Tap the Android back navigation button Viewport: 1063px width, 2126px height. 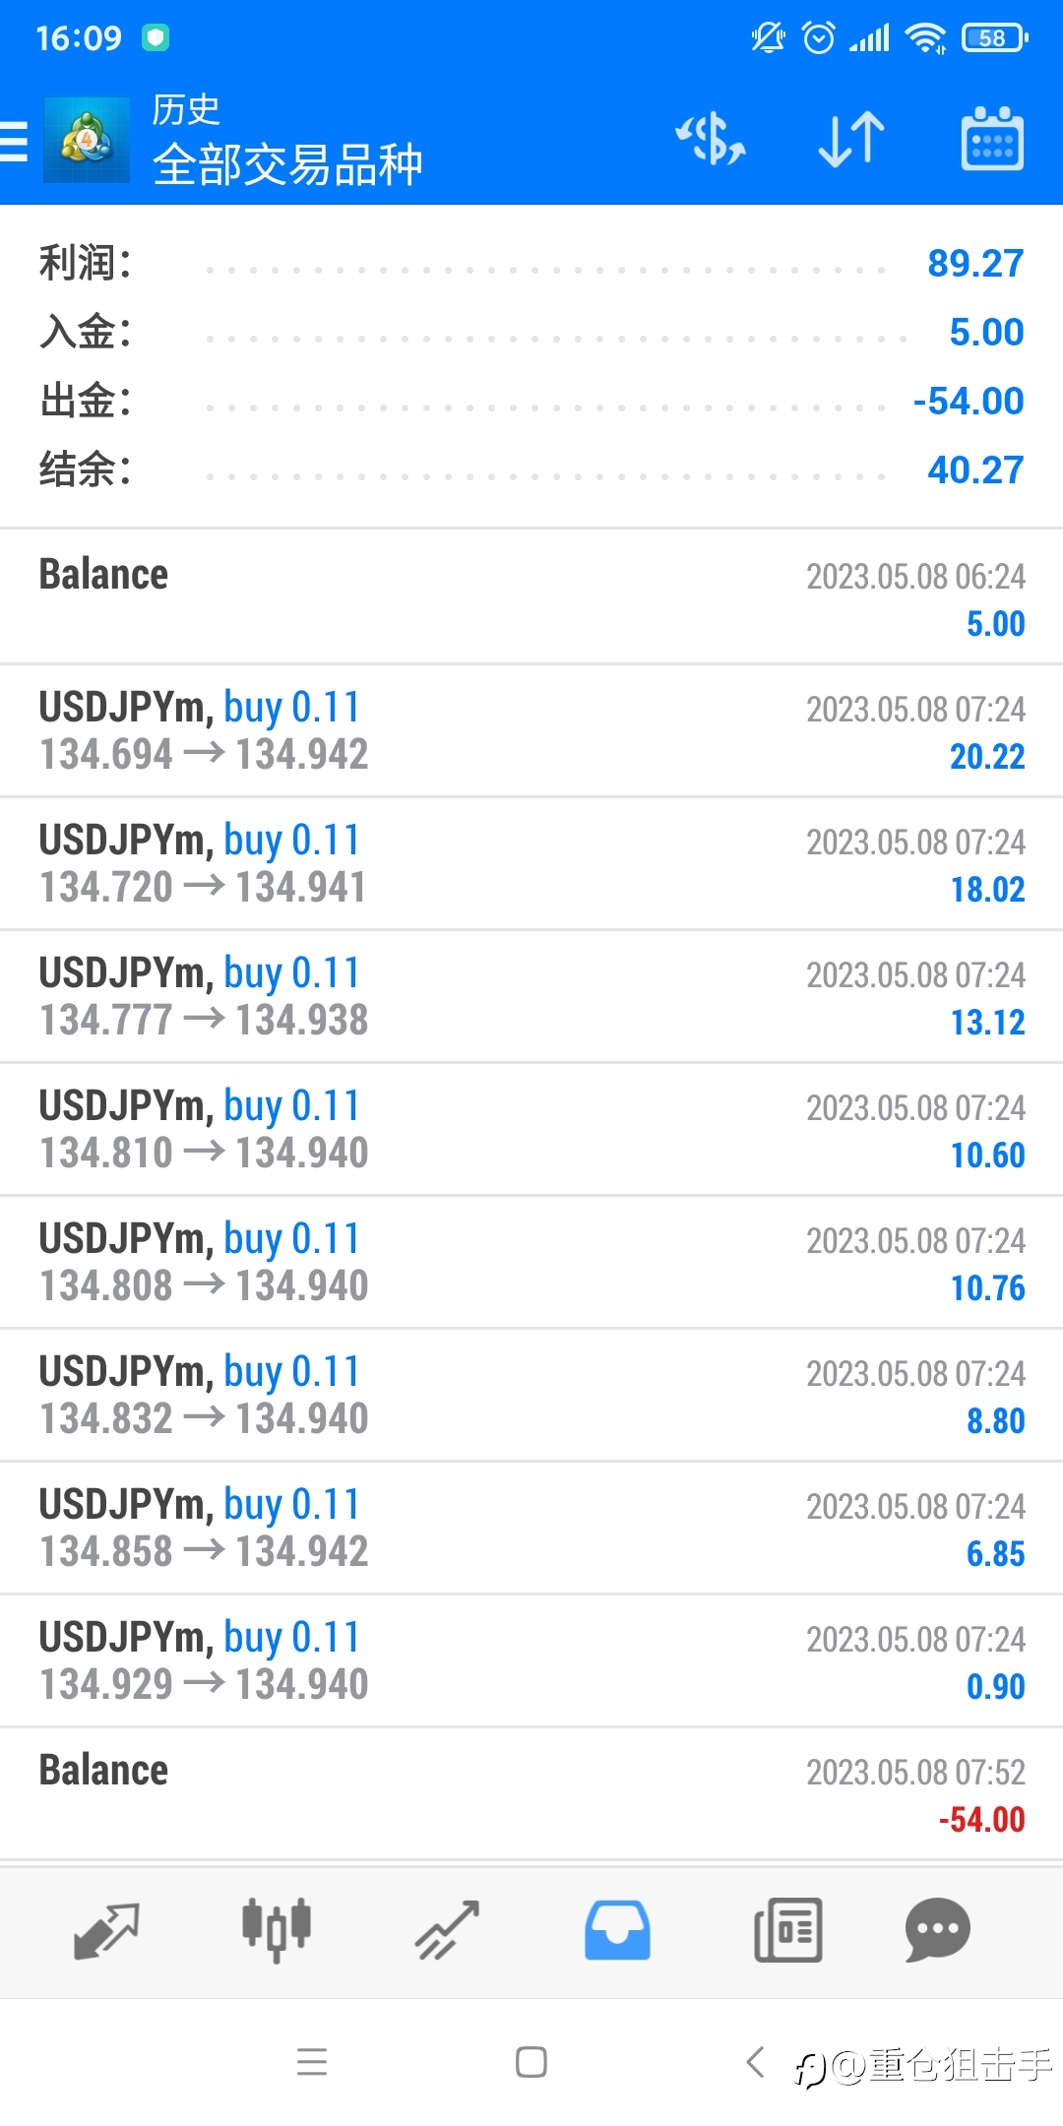[x=755, y=2061]
